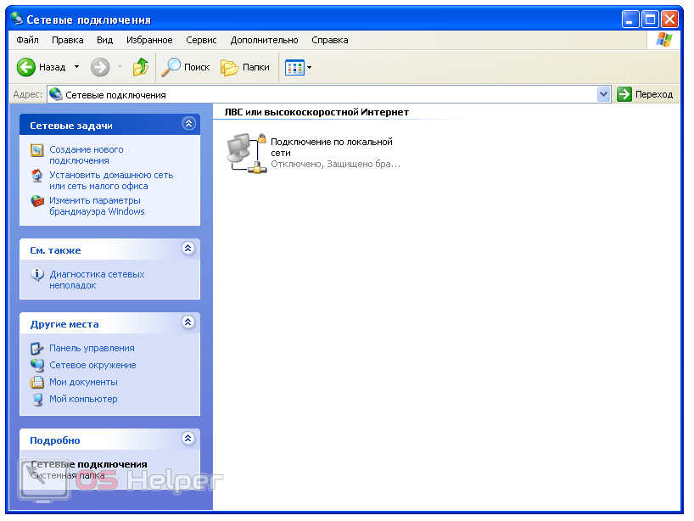Collapse the См. также panel
Screen dimensions: 694x521
click(188, 249)
